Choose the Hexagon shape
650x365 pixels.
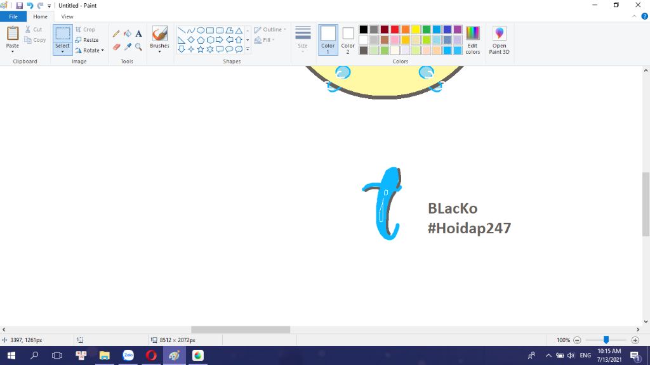click(210, 40)
